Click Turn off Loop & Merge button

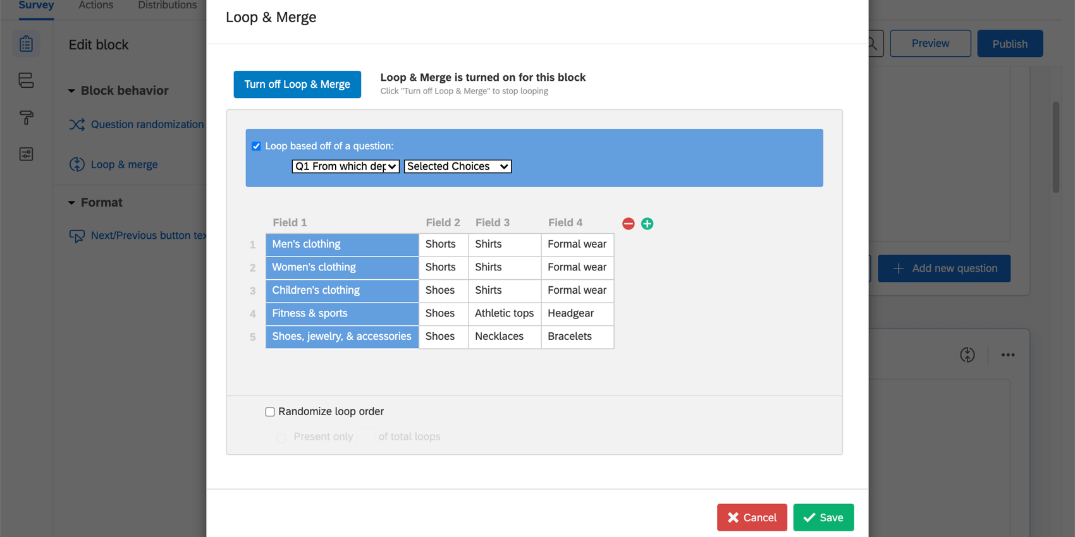point(297,84)
